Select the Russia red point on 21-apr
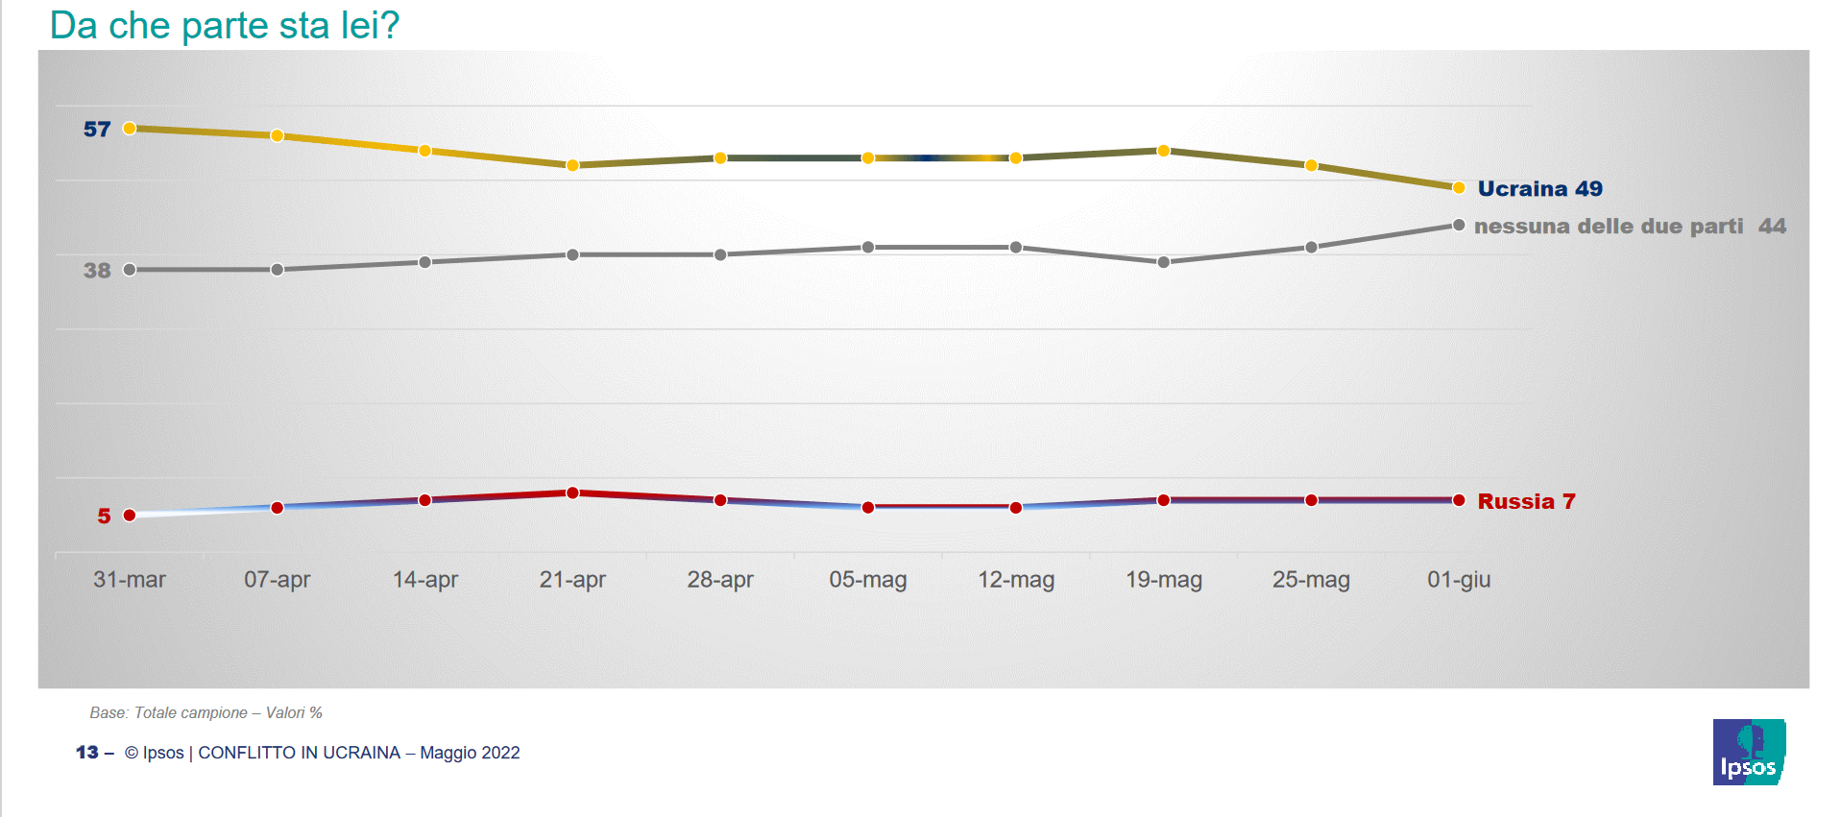Viewport: 1841px width, 817px height. (x=572, y=493)
